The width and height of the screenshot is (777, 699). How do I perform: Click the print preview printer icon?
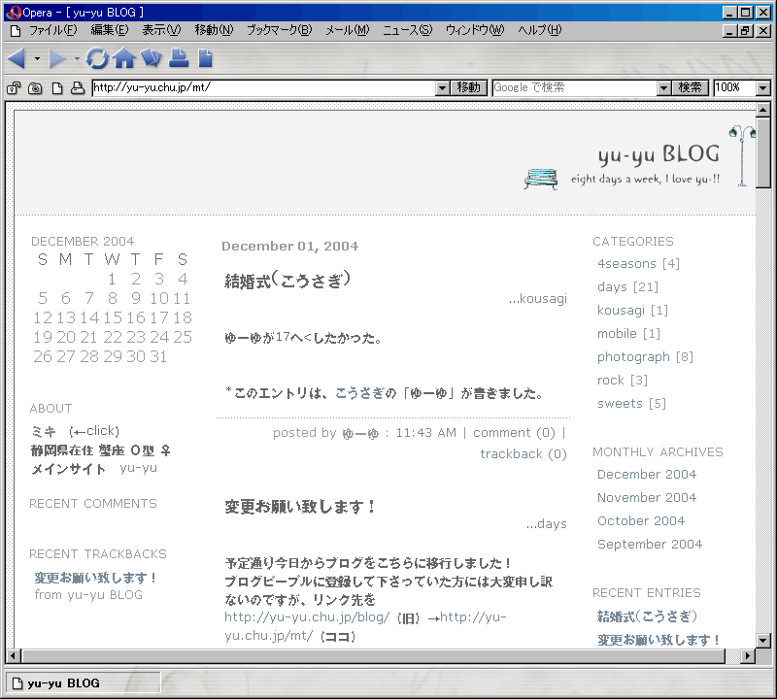(x=78, y=88)
